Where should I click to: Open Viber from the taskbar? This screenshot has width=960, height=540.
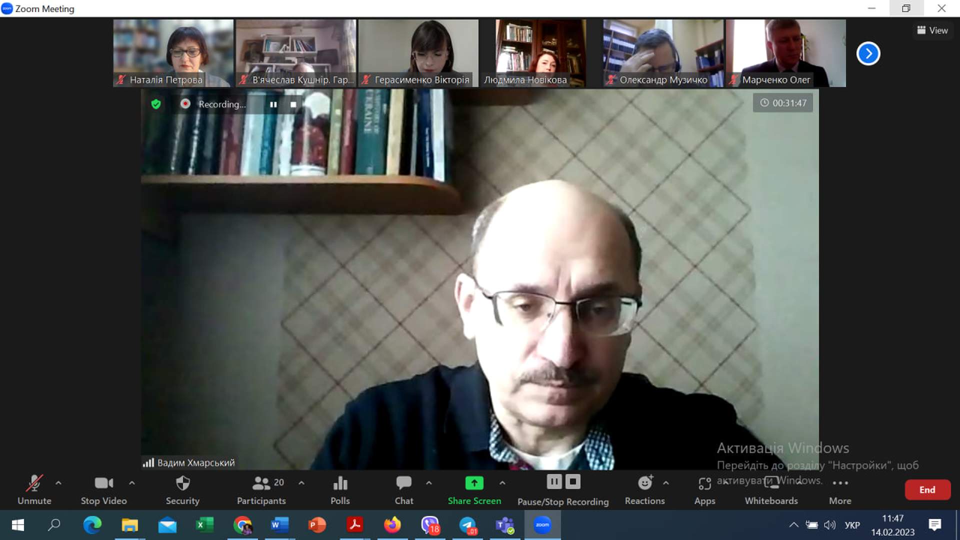tap(430, 525)
